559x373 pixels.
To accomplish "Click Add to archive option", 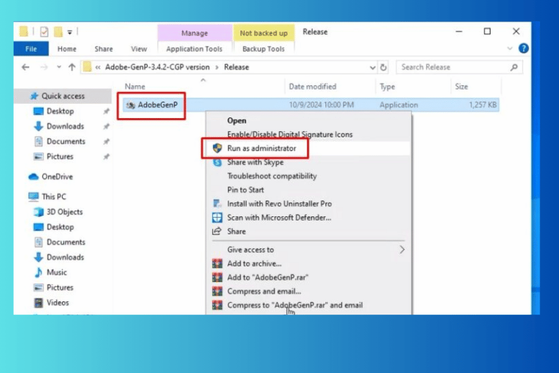I will (254, 264).
